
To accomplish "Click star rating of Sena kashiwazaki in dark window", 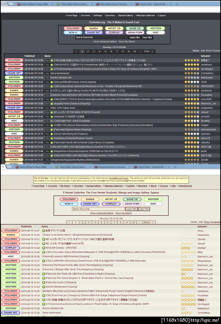I will pos(192,73).
